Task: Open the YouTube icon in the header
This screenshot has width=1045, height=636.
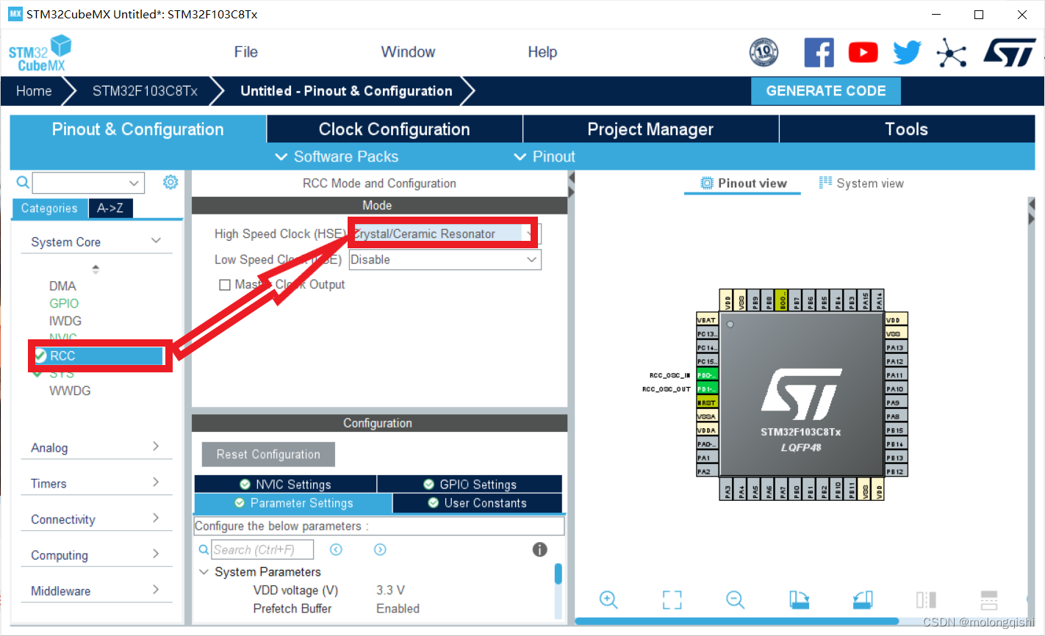Action: click(x=863, y=52)
